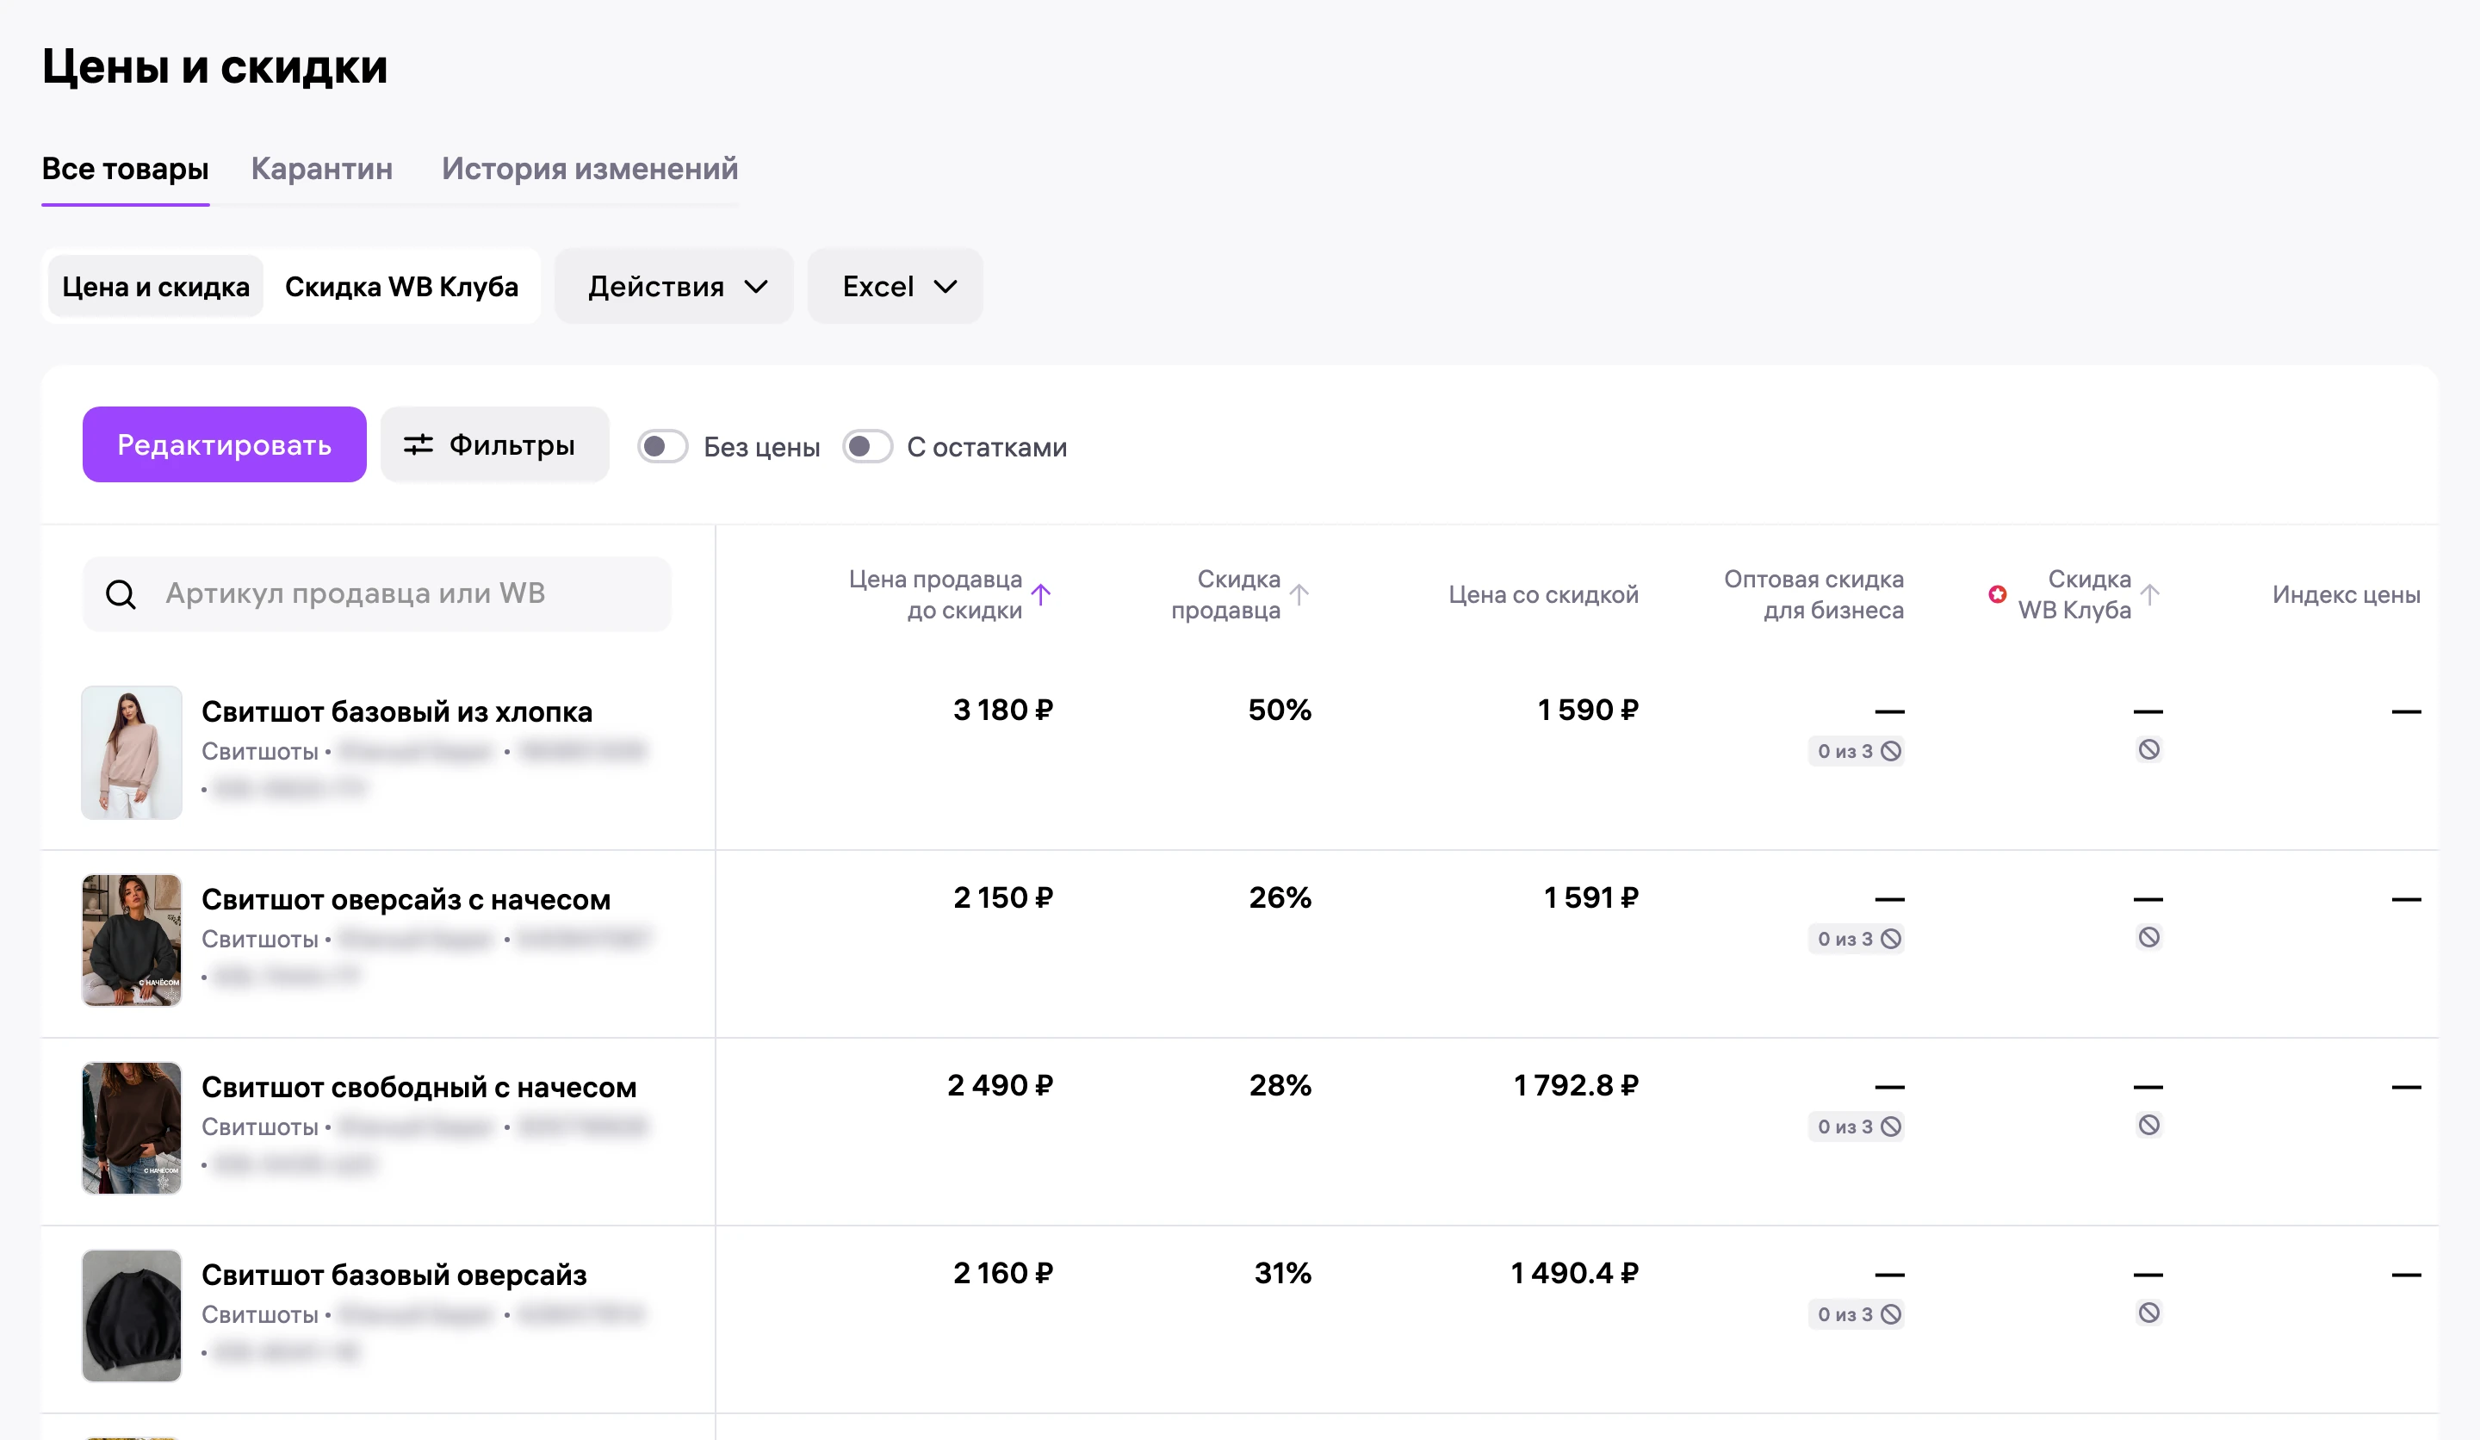The width and height of the screenshot is (2480, 1440).
Task: Click the Редактировать button
Action: coord(225,445)
